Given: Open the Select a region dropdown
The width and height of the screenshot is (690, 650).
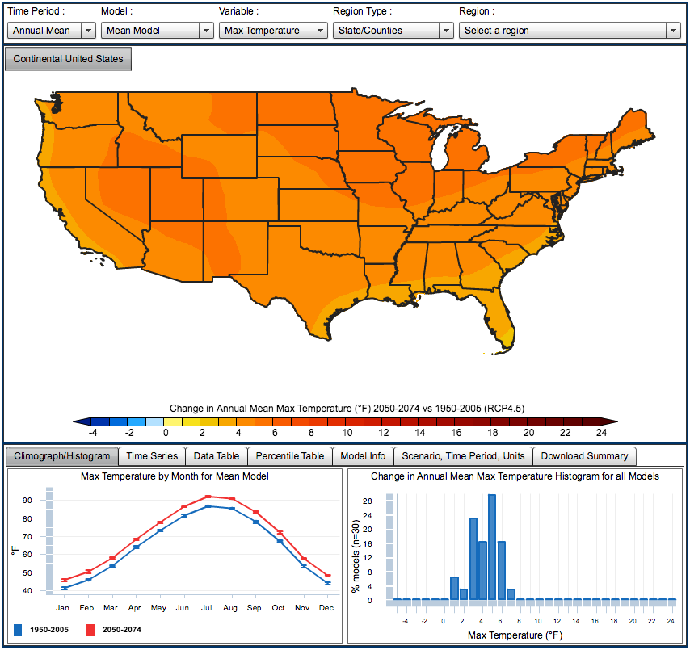Looking at the screenshot, I should [570, 31].
